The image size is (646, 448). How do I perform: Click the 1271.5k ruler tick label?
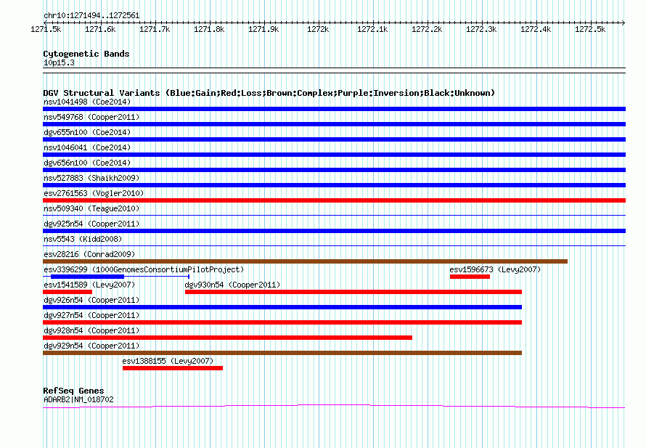click(46, 29)
